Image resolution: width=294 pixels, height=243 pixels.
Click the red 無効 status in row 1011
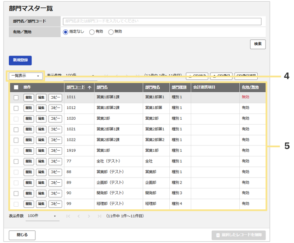coord(245,97)
